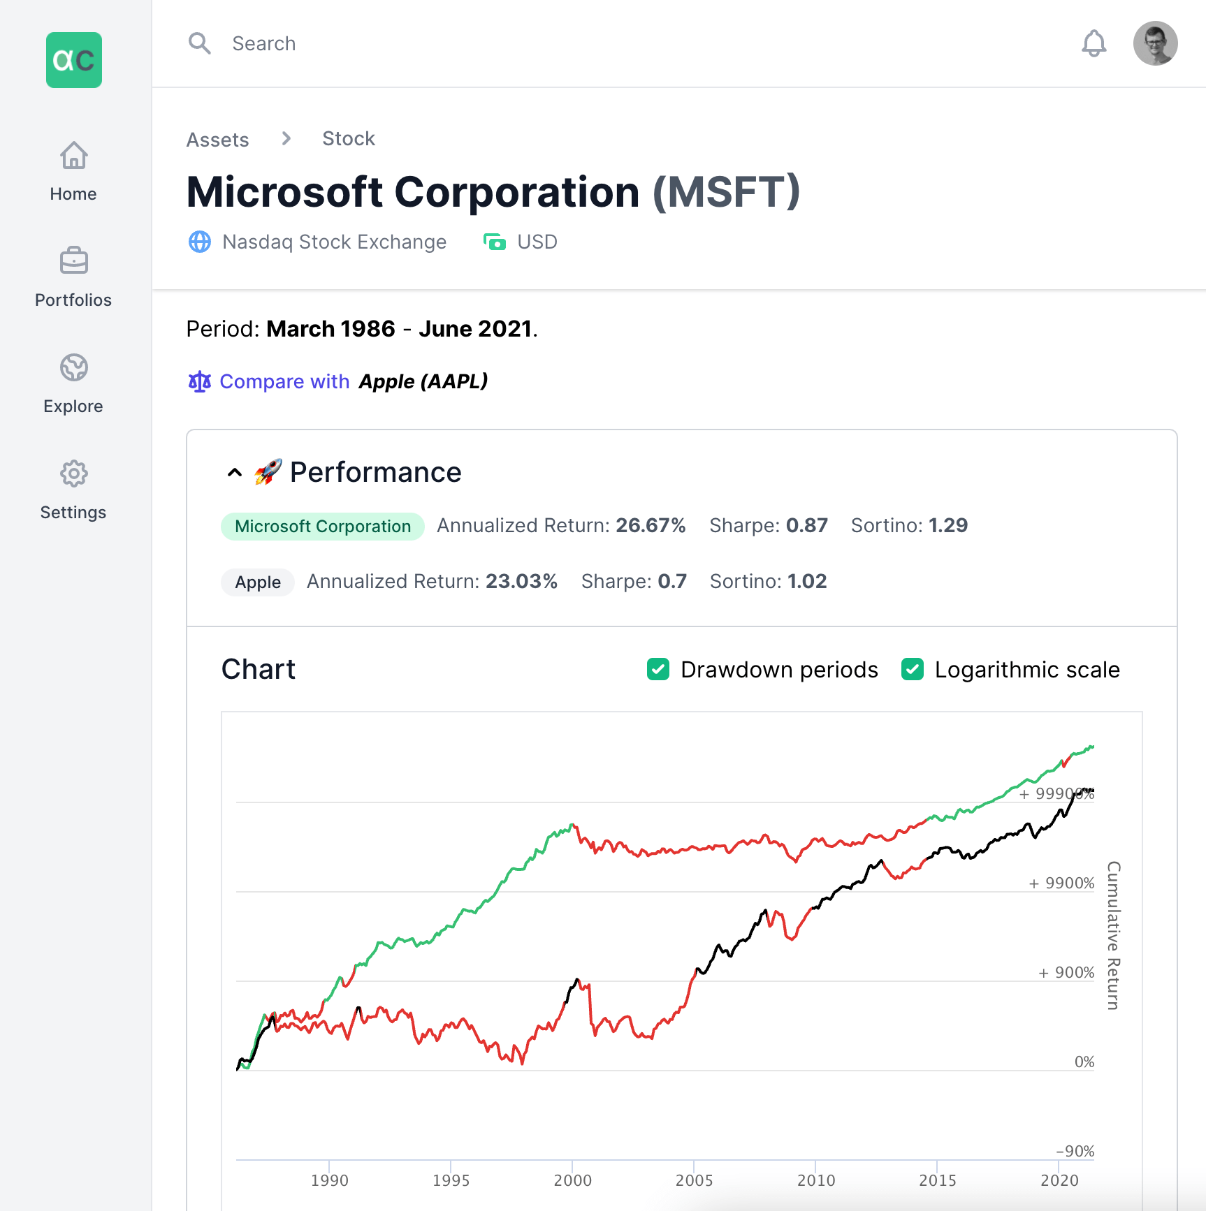Open the Home section icon
Viewport: 1206px width, 1211px height.
click(73, 156)
